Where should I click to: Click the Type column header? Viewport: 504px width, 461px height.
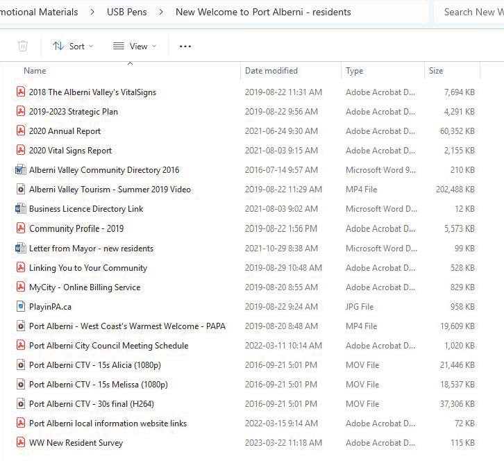355,71
